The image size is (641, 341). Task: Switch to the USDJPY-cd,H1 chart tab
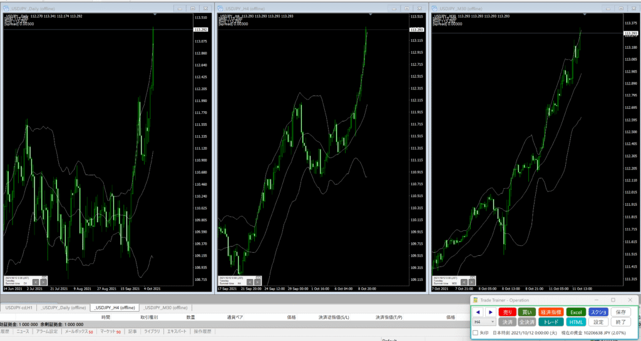click(x=19, y=307)
